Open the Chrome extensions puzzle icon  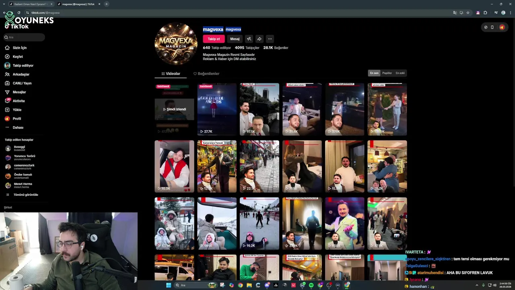(x=485, y=12)
